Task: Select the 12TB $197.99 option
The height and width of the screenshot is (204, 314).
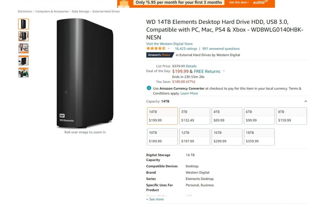Action: pos(195,137)
